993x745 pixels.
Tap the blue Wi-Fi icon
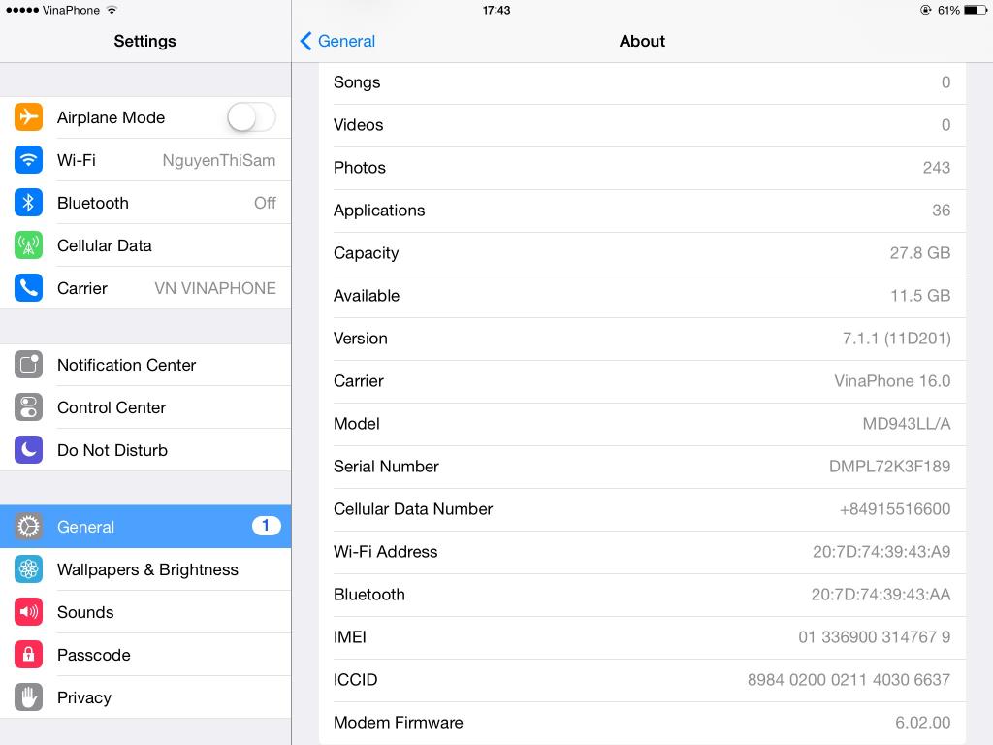pos(28,160)
